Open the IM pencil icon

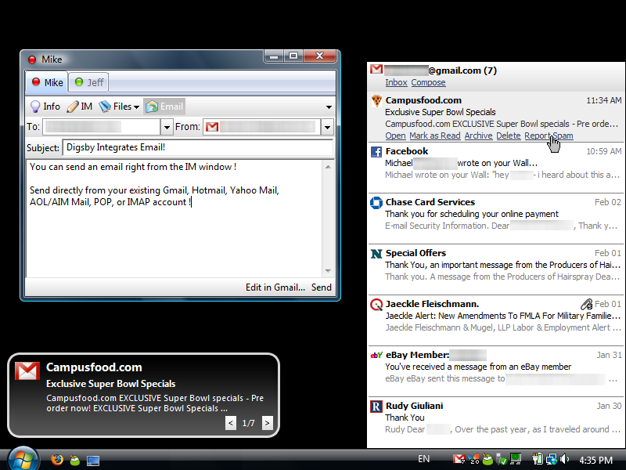pyautogui.click(x=72, y=106)
